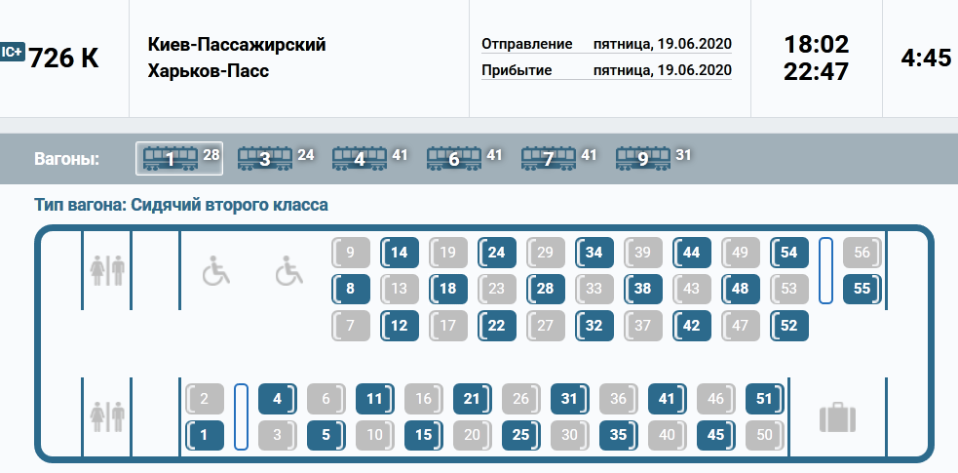Click the Киев-Пассажирский station name
Image resolution: width=958 pixels, height=473 pixels.
click(237, 45)
